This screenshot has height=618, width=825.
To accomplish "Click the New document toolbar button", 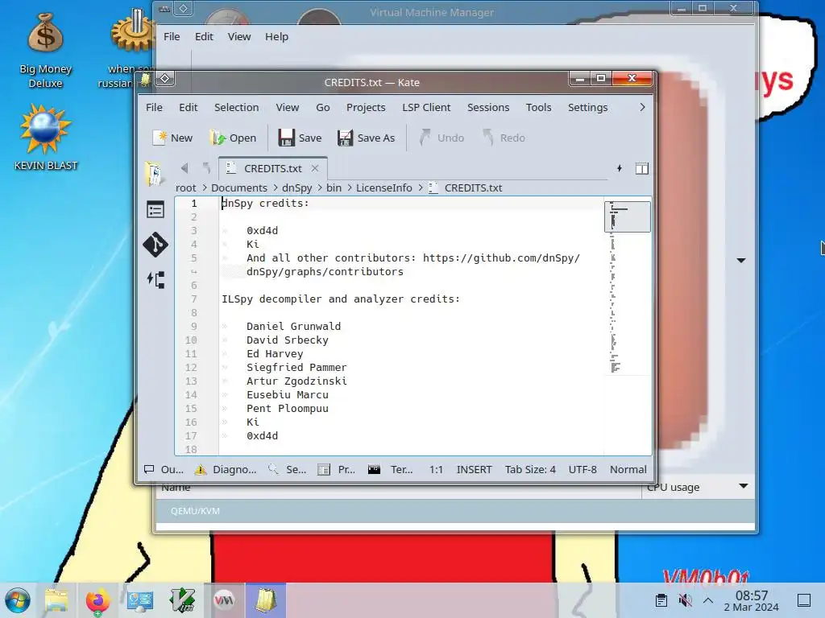I will coord(172,138).
